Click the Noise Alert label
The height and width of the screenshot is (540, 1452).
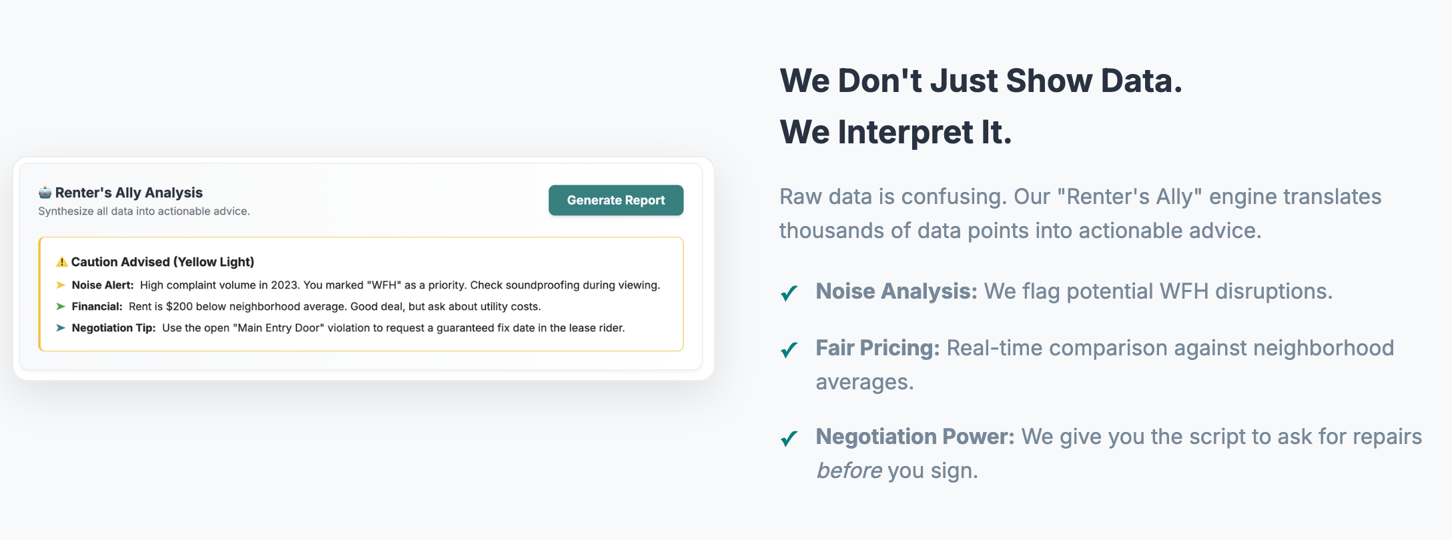pos(103,285)
